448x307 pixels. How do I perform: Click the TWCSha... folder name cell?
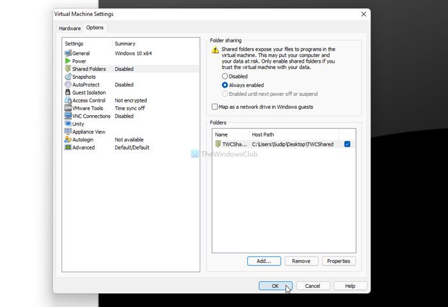pyautogui.click(x=235, y=144)
